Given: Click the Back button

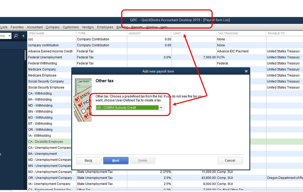Looking at the screenshot, I should coord(89,161).
